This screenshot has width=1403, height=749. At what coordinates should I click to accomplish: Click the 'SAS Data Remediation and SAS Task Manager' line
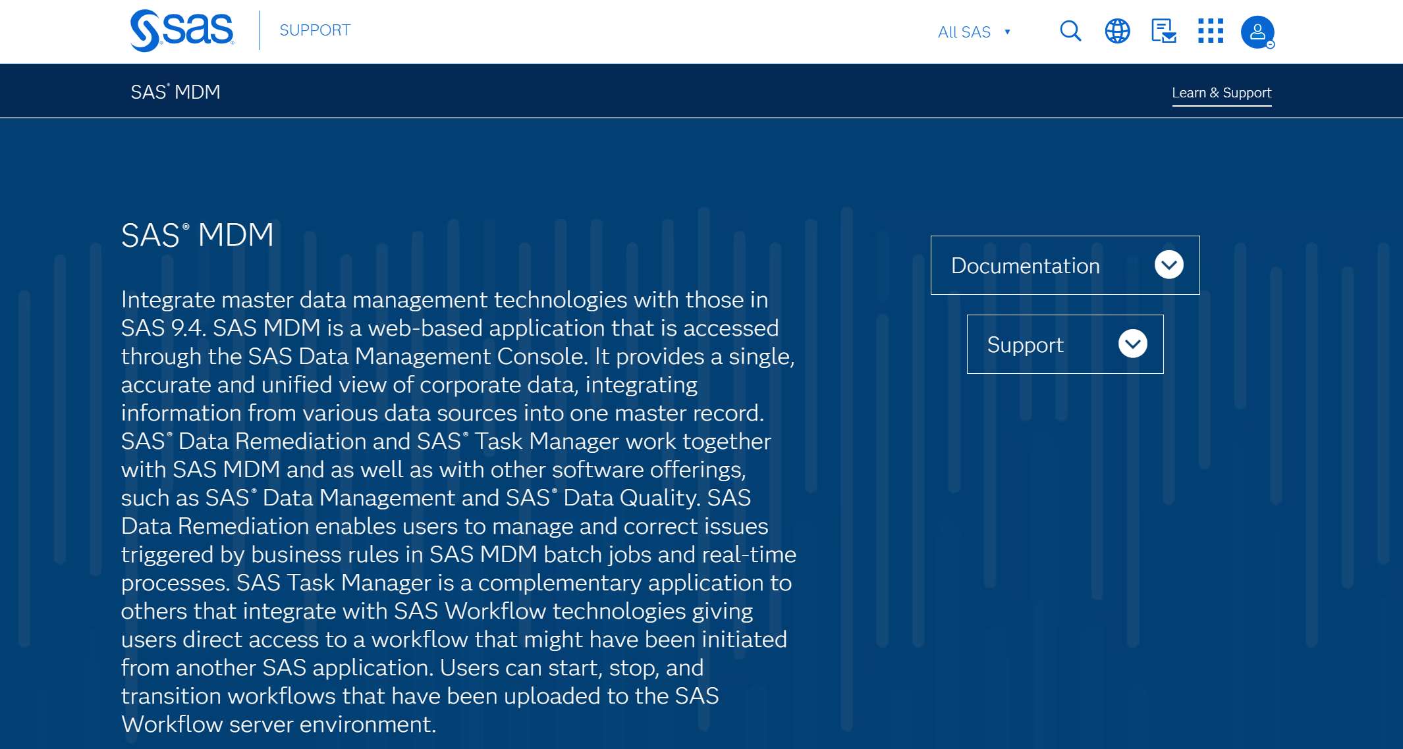pyautogui.click(x=445, y=441)
